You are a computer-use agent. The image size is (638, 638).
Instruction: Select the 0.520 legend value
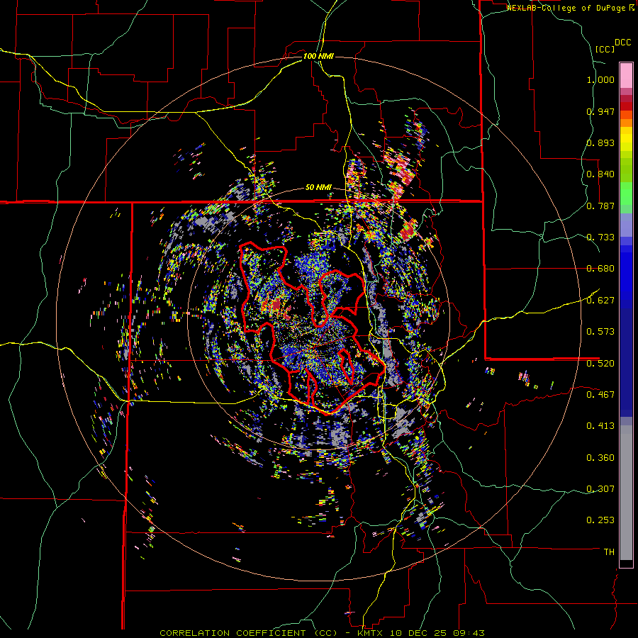pyautogui.click(x=600, y=363)
